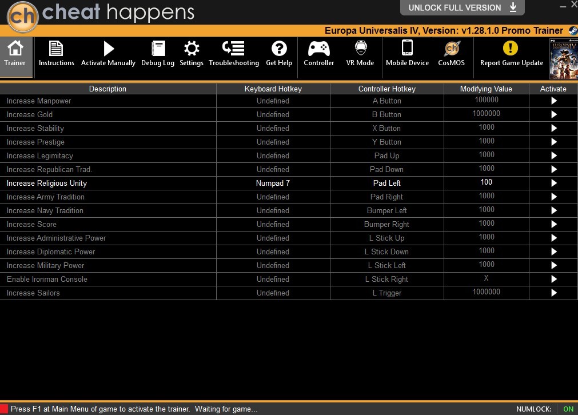
Task: Open the Mobile Device icon
Action: coord(407,47)
